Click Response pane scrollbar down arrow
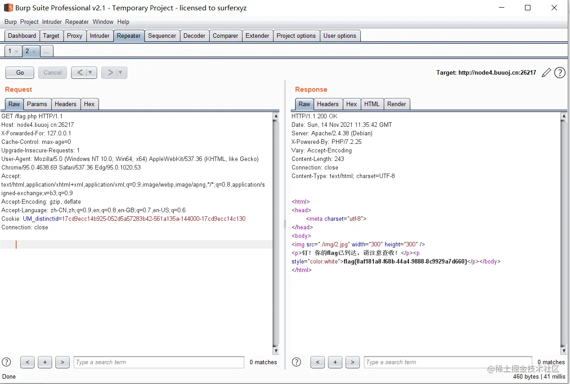 tap(564, 351)
